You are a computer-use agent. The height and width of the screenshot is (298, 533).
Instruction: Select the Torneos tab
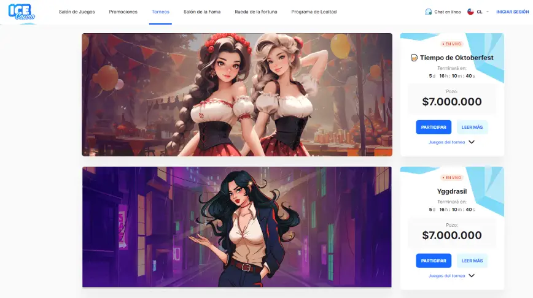[160, 12]
